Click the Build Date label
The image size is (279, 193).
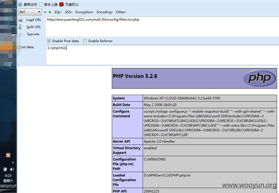(x=121, y=105)
